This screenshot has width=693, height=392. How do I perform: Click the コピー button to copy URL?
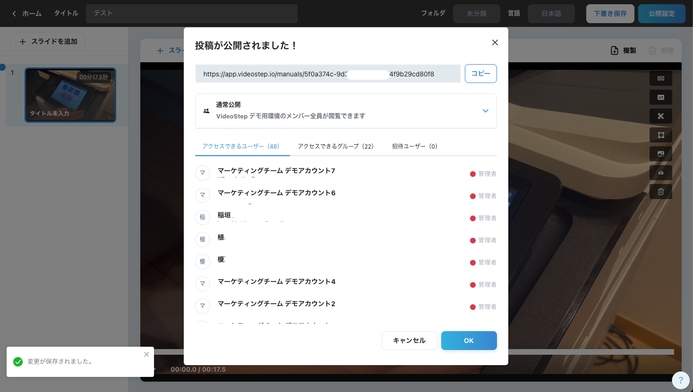(480, 74)
